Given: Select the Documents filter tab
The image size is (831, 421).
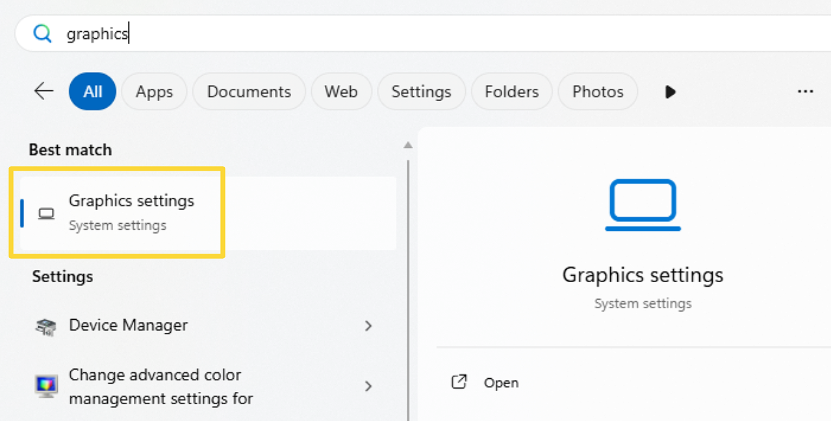Looking at the screenshot, I should 249,92.
